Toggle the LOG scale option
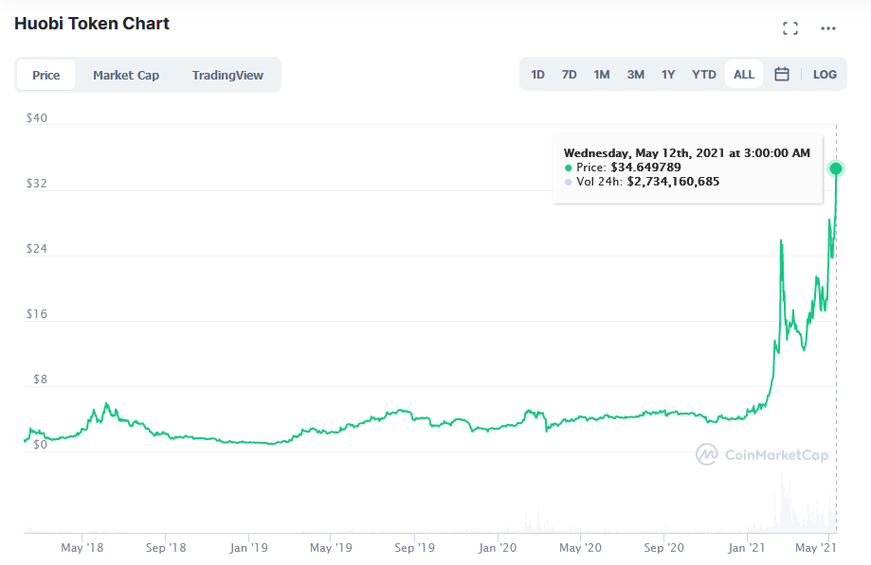Image resolution: width=871 pixels, height=565 pixels. (x=825, y=75)
